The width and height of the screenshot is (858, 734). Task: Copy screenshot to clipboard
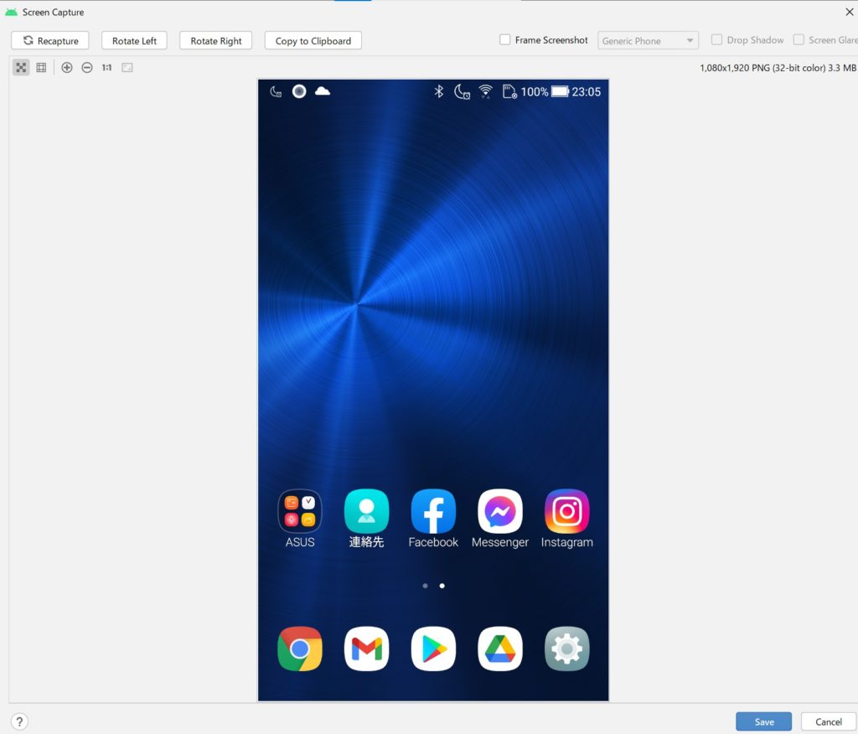(313, 40)
